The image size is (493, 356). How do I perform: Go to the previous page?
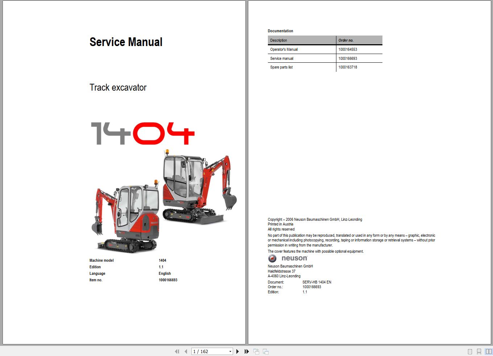[186, 351]
